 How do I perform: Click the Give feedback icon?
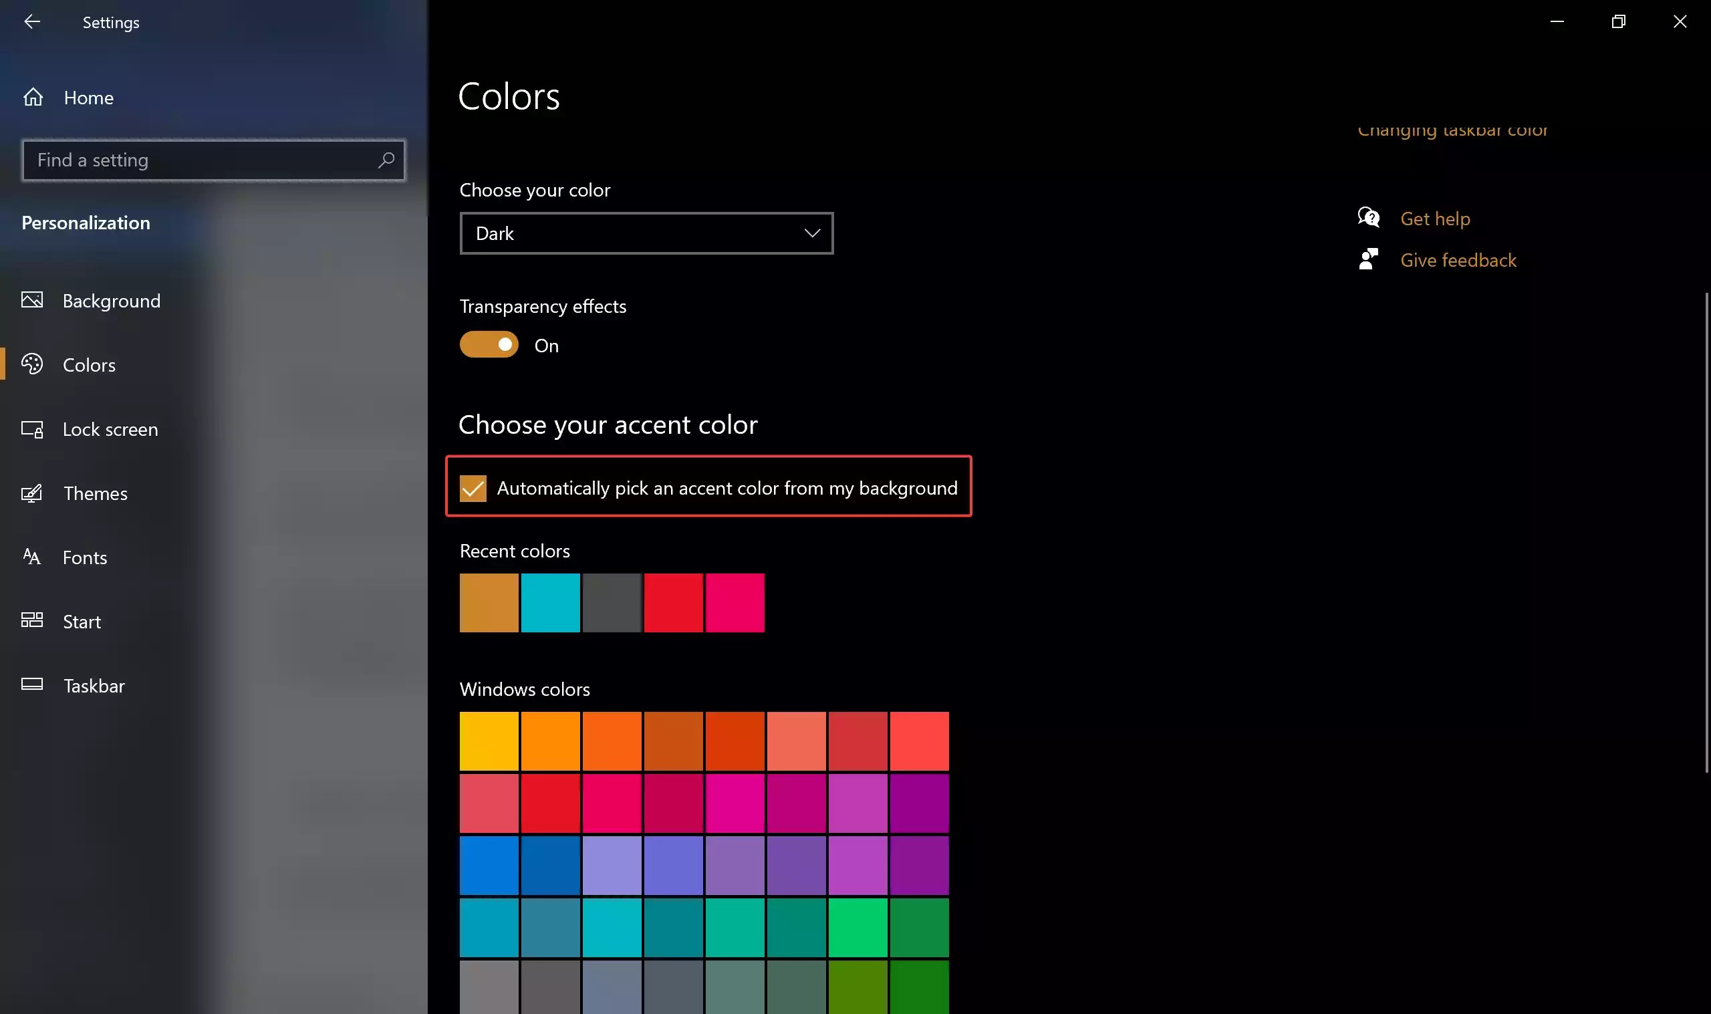click(x=1369, y=259)
